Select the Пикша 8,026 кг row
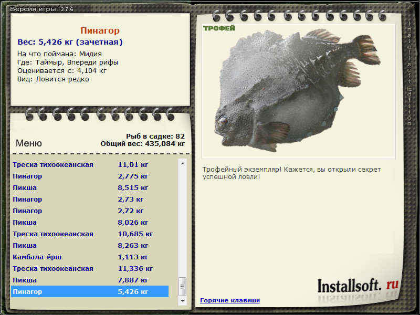 pos(90,222)
